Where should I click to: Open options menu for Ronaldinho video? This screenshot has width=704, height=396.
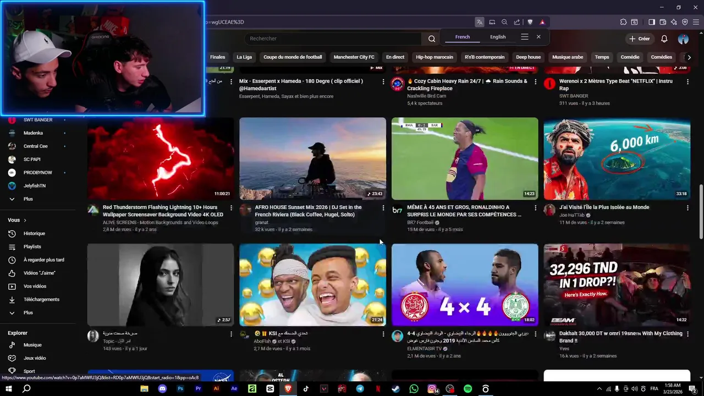pyautogui.click(x=536, y=208)
